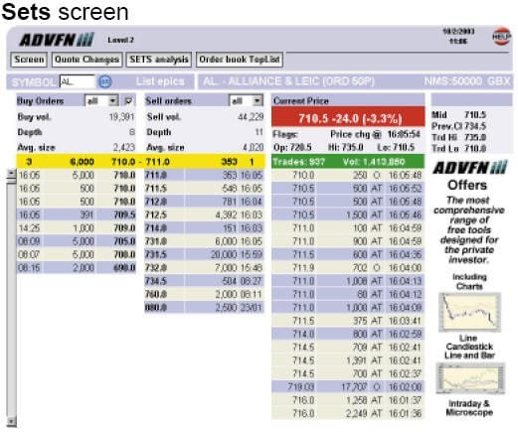Click the Op: 720.5 opening price
This screenshot has height=432, width=518.
292,147
